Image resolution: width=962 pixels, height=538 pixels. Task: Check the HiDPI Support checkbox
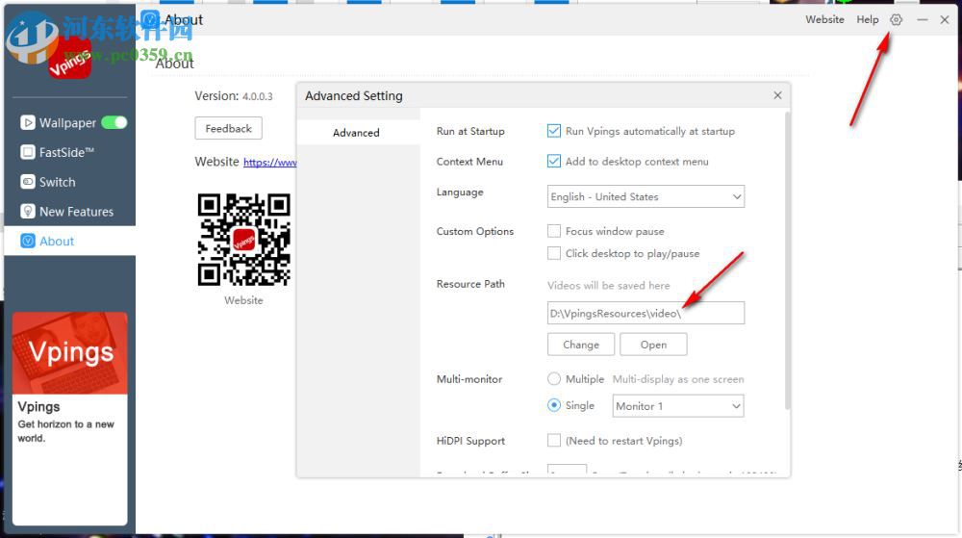click(x=554, y=440)
